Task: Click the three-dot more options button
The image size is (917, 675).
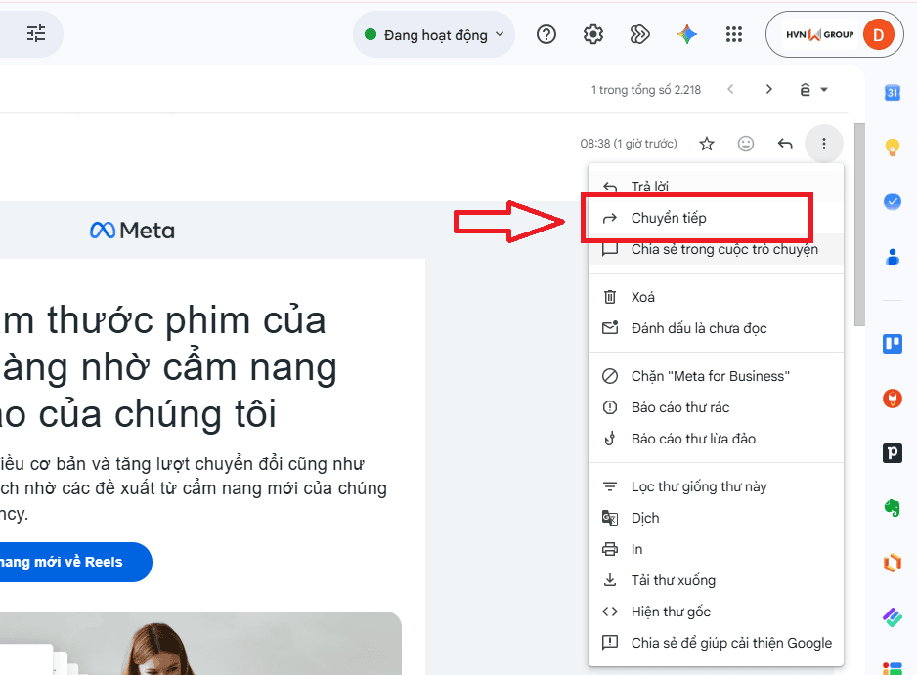Action: coord(824,144)
